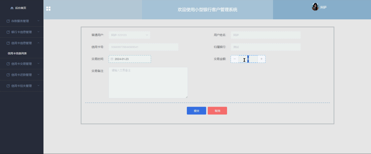Click the 交易备注 label
This screenshot has width=371, height=154.
tap(97, 71)
